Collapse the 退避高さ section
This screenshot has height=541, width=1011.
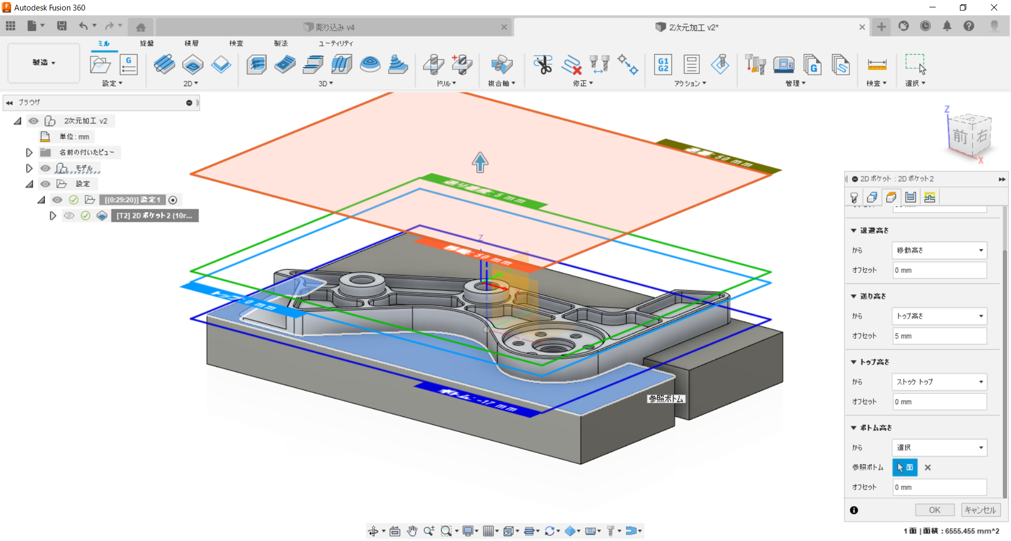[854, 230]
